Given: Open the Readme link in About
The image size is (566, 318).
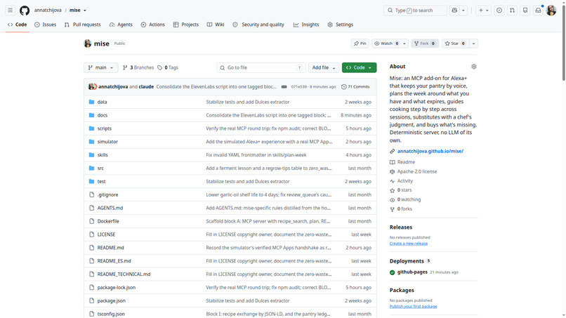Looking at the screenshot, I should (406, 162).
